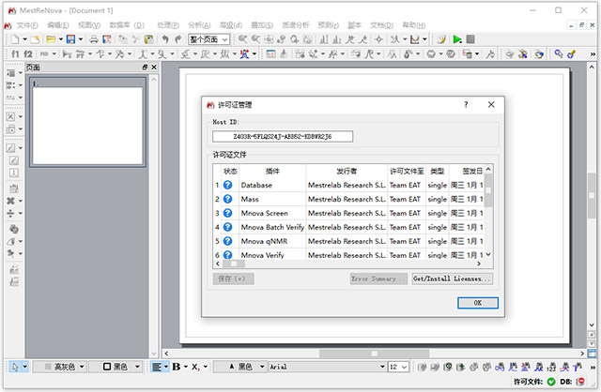This screenshot has height=392, width=601.
Task: Click the 发行者 column header
Action: (347, 171)
